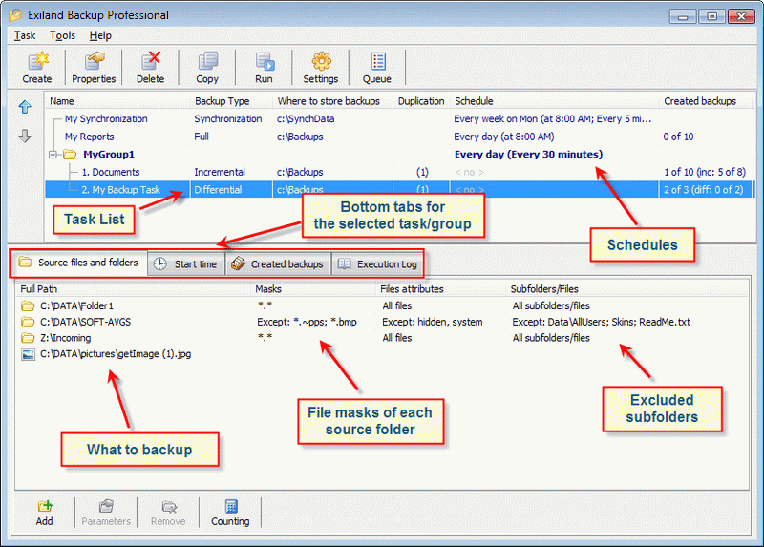Click the Masks column header
The width and height of the screenshot is (764, 547).
314,289
